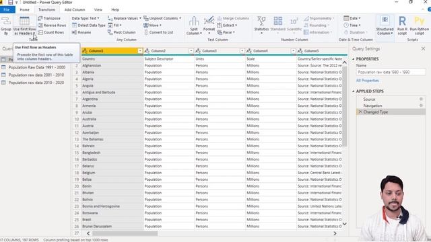Screen dimensions: 431x242
Task: Click the All Properties link
Action: [x=368, y=81]
